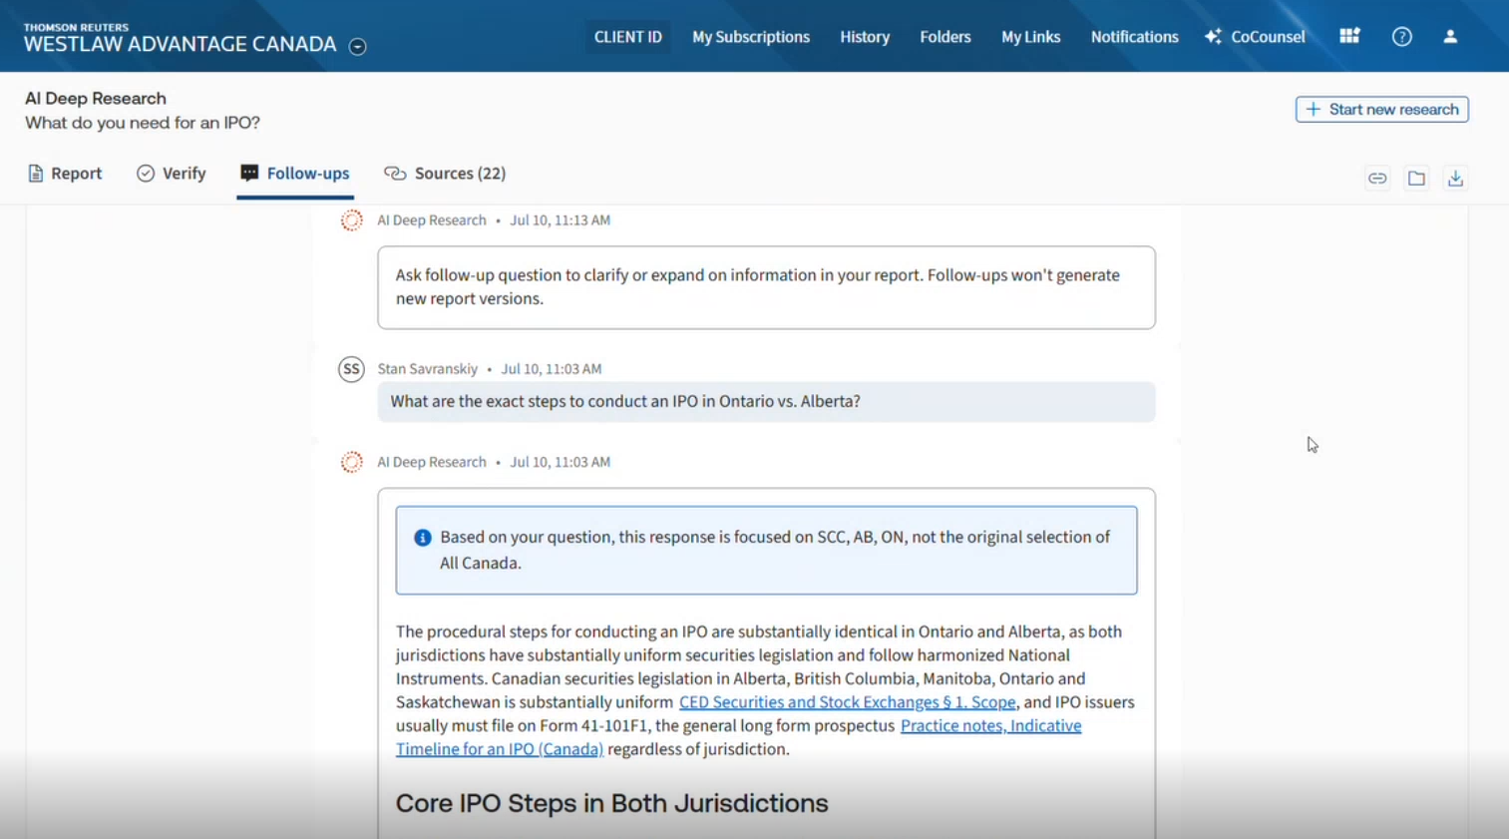Open the help question mark icon

[1402, 37]
